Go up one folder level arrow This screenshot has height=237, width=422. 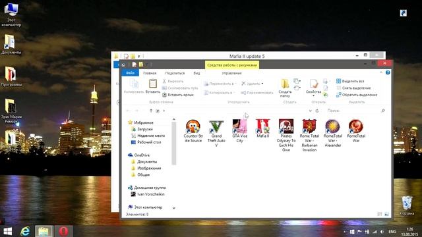click(151, 111)
